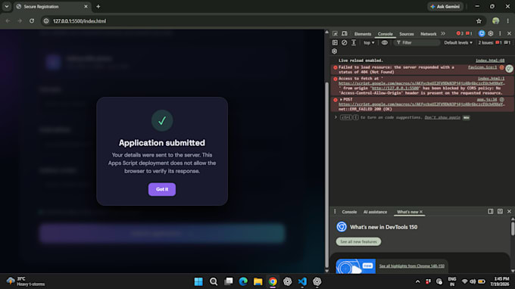Click 'See all new features' button

358,242
